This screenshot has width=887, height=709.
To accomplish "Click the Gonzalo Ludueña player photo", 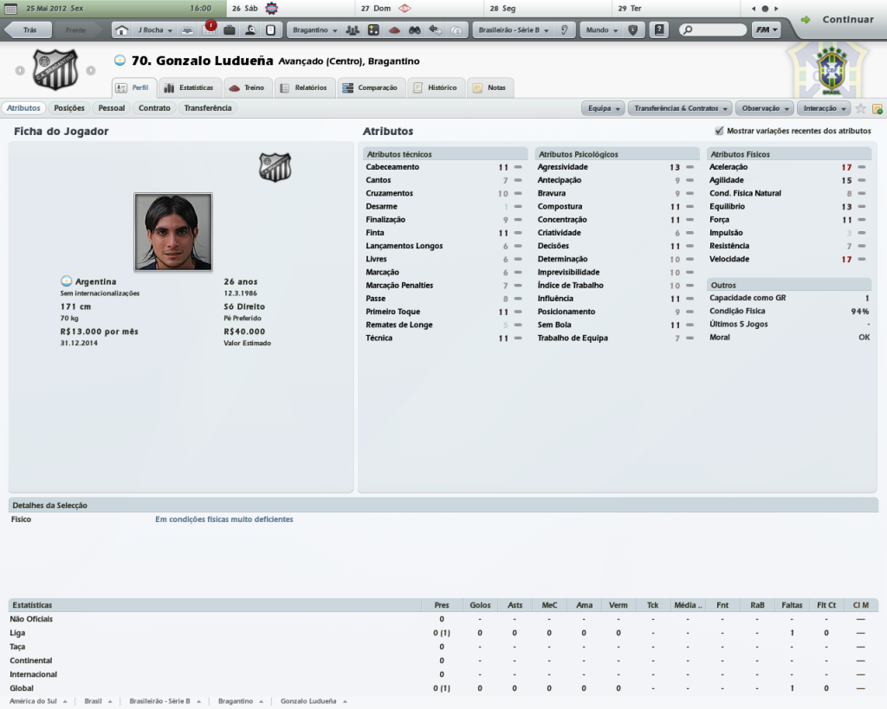I will click(x=173, y=232).
